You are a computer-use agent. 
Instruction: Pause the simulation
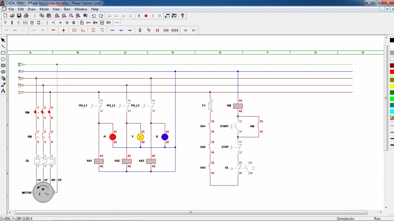(153, 16)
